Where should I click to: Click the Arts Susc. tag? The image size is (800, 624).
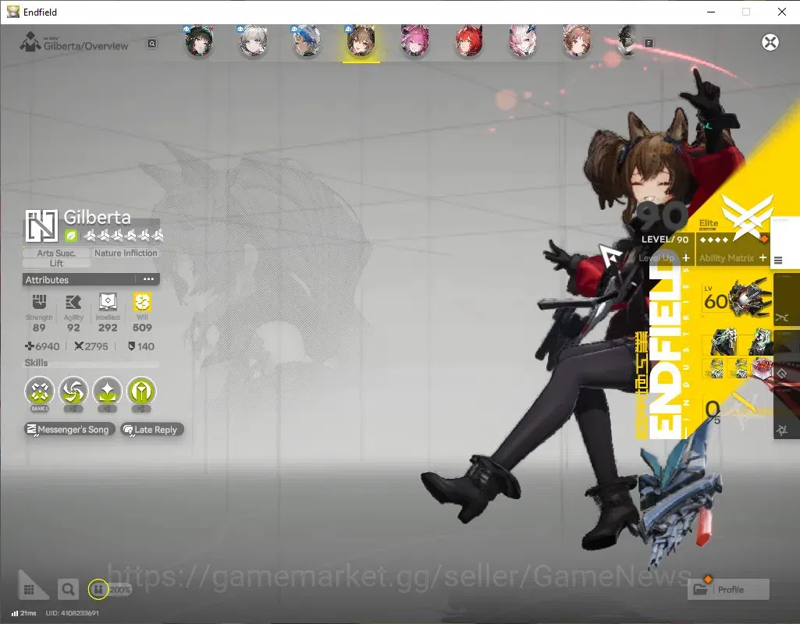click(x=56, y=253)
